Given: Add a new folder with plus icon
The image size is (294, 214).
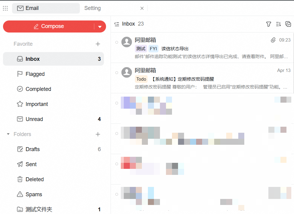Looking at the screenshot, I should (98, 134).
